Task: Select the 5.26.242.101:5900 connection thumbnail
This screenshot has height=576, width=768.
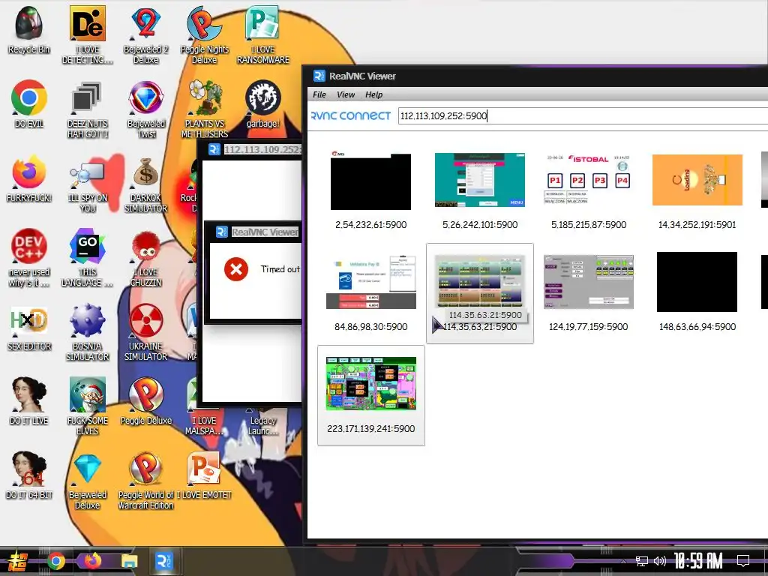Action: click(480, 180)
